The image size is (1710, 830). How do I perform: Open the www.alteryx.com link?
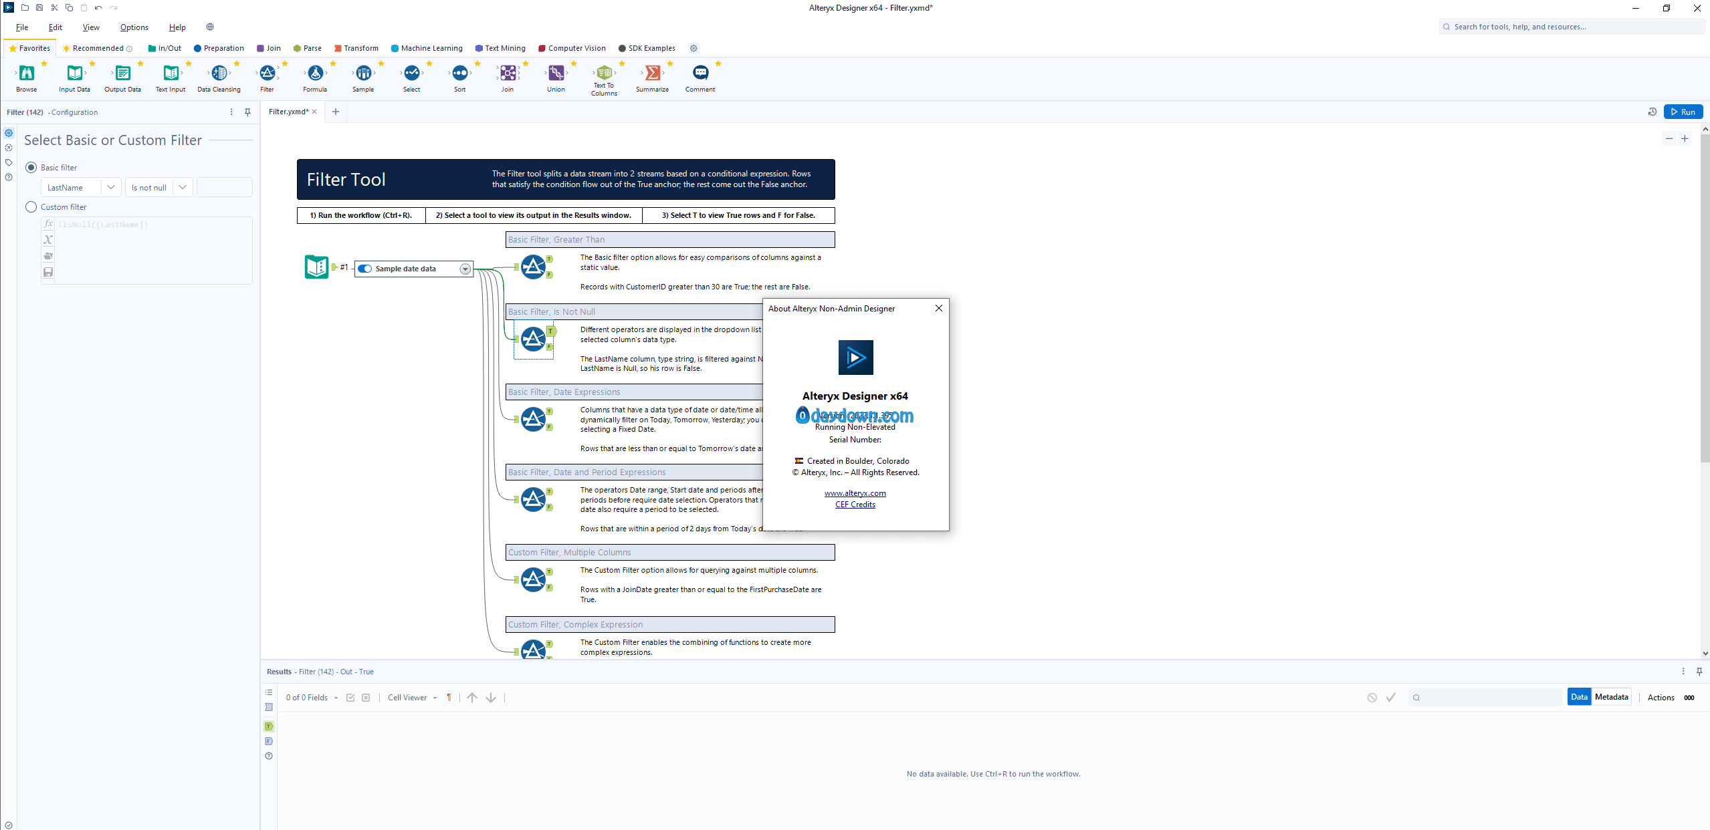(855, 493)
